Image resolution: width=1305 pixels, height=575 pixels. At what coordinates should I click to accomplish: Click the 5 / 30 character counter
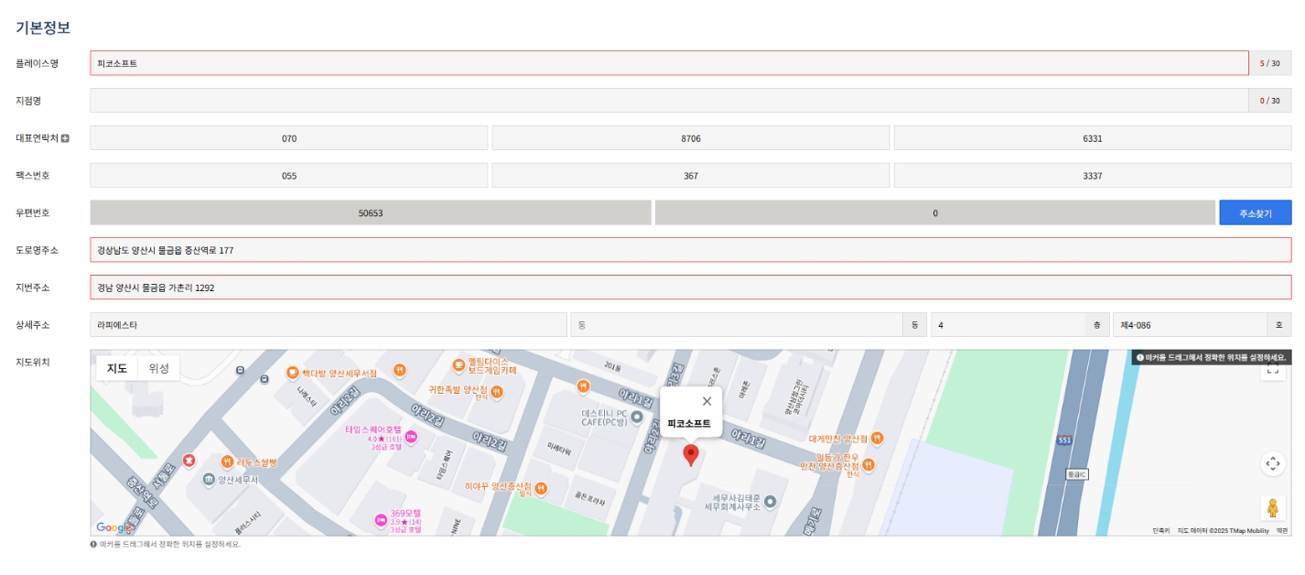[x=1270, y=63]
